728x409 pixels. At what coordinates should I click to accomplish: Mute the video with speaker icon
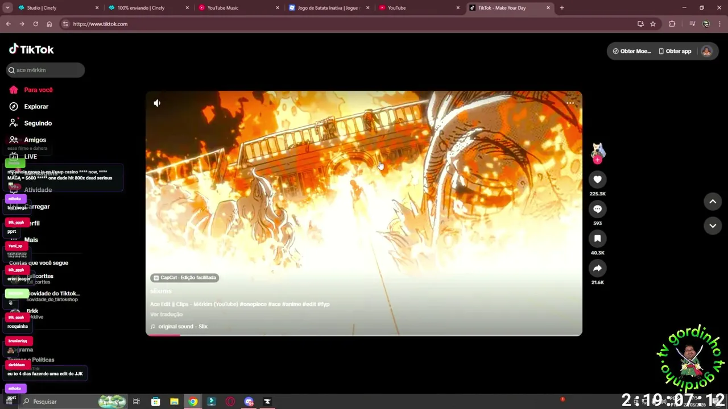click(157, 103)
